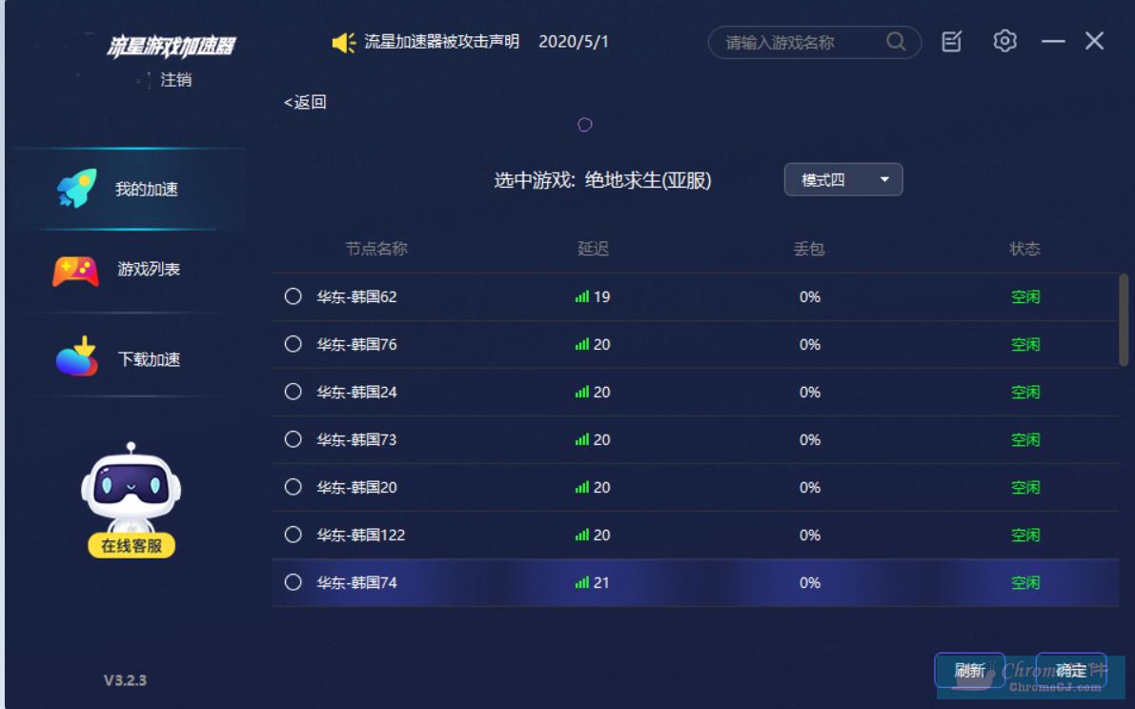
Task: Close the accelerator window
Action: pyautogui.click(x=1094, y=41)
